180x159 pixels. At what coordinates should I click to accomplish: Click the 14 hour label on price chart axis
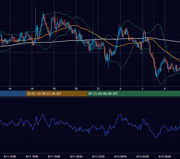point(10,89)
